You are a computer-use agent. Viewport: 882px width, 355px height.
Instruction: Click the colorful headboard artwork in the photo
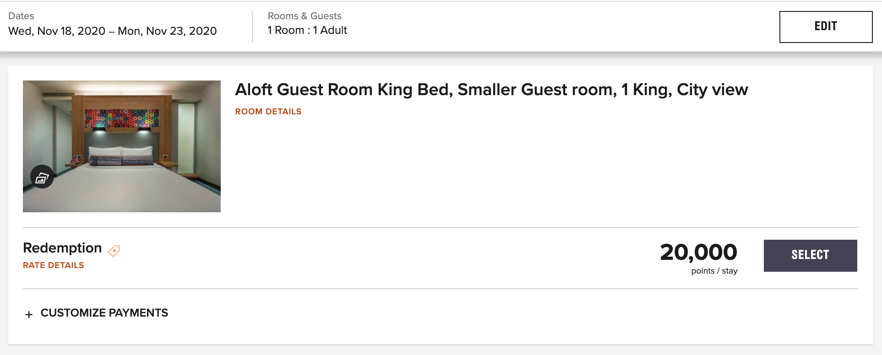pyautogui.click(x=122, y=118)
